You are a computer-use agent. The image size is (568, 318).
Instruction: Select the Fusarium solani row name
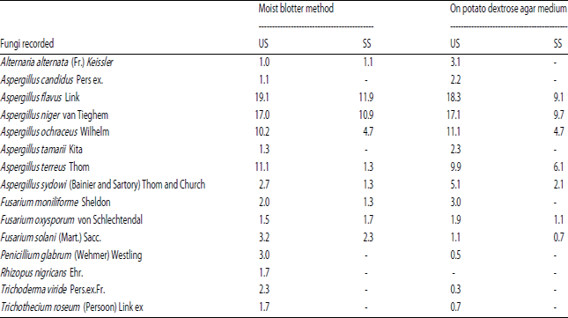tap(51, 238)
